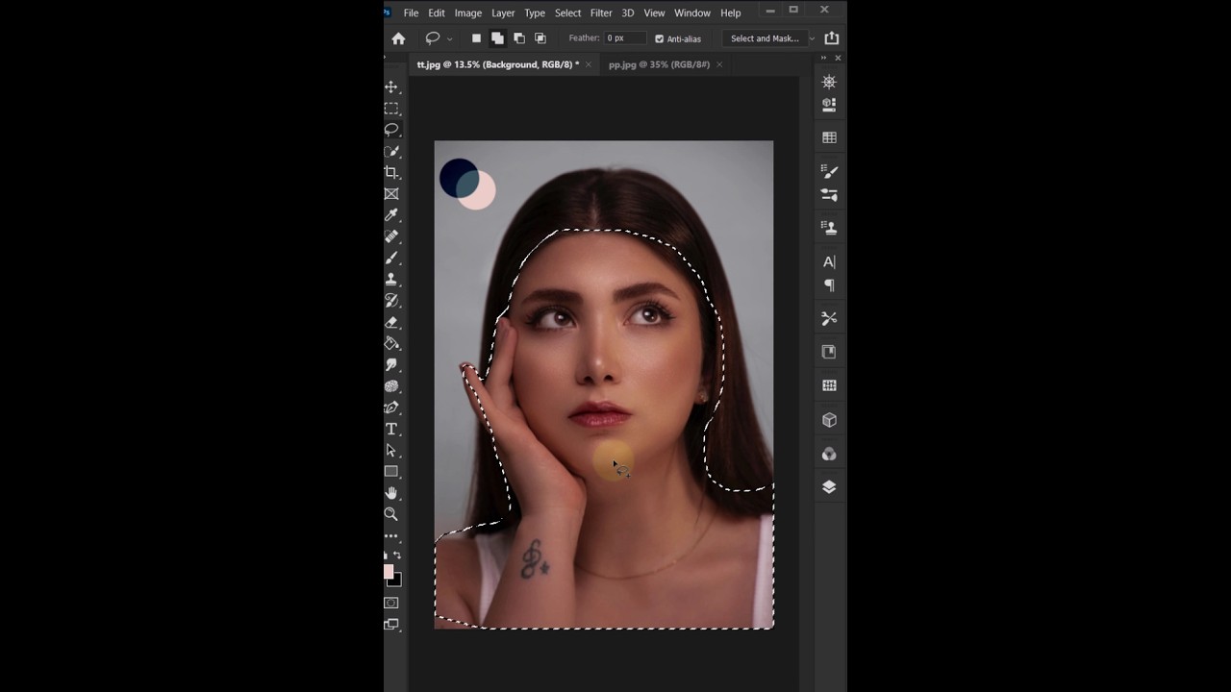Select the Lasso tool in the left toolbar

tap(391, 130)
